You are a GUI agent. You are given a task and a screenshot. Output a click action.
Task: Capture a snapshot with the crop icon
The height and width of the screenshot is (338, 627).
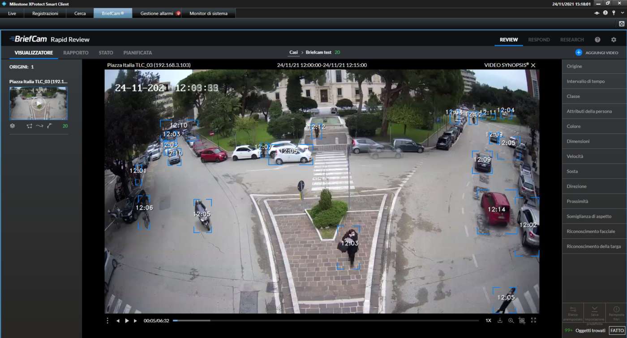(522, 321)
